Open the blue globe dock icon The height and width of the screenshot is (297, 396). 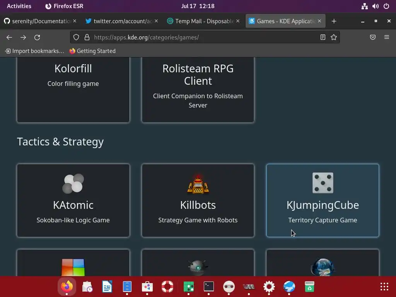(x=289, y=287)
